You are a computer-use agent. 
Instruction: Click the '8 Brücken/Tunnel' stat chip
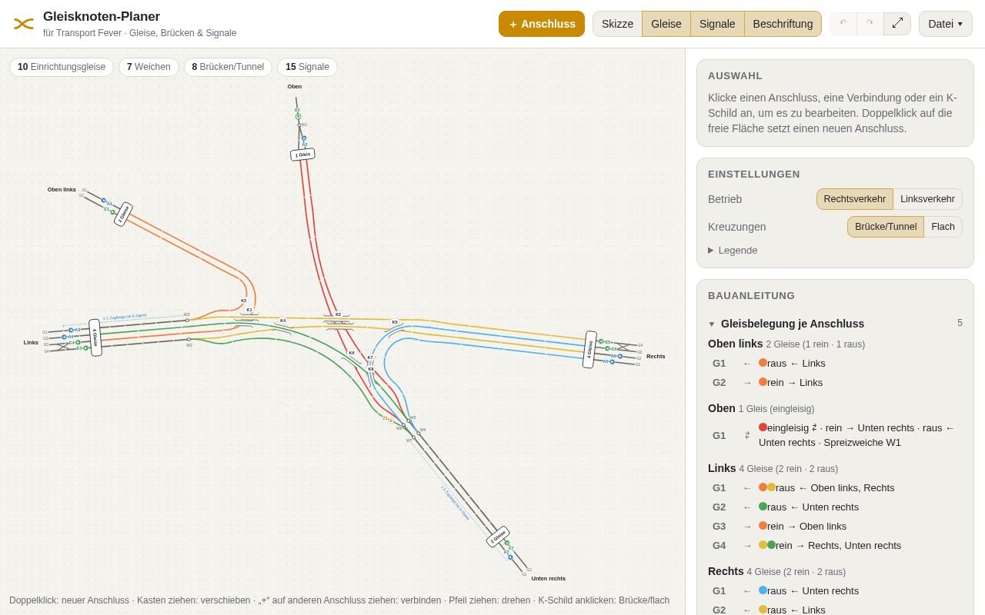[228, 67]
